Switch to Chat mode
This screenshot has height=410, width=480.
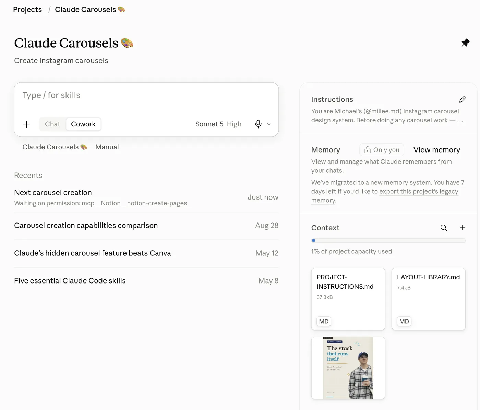52,124
